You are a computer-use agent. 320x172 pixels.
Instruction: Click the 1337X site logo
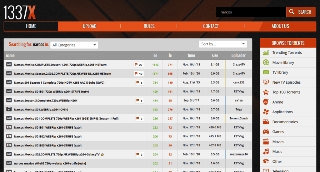click(20, 12)
